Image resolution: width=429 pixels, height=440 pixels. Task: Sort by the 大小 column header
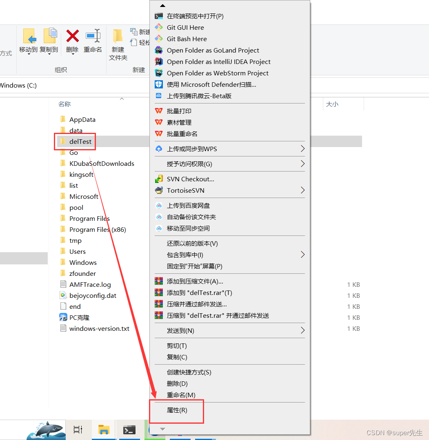tap(332, 104)
